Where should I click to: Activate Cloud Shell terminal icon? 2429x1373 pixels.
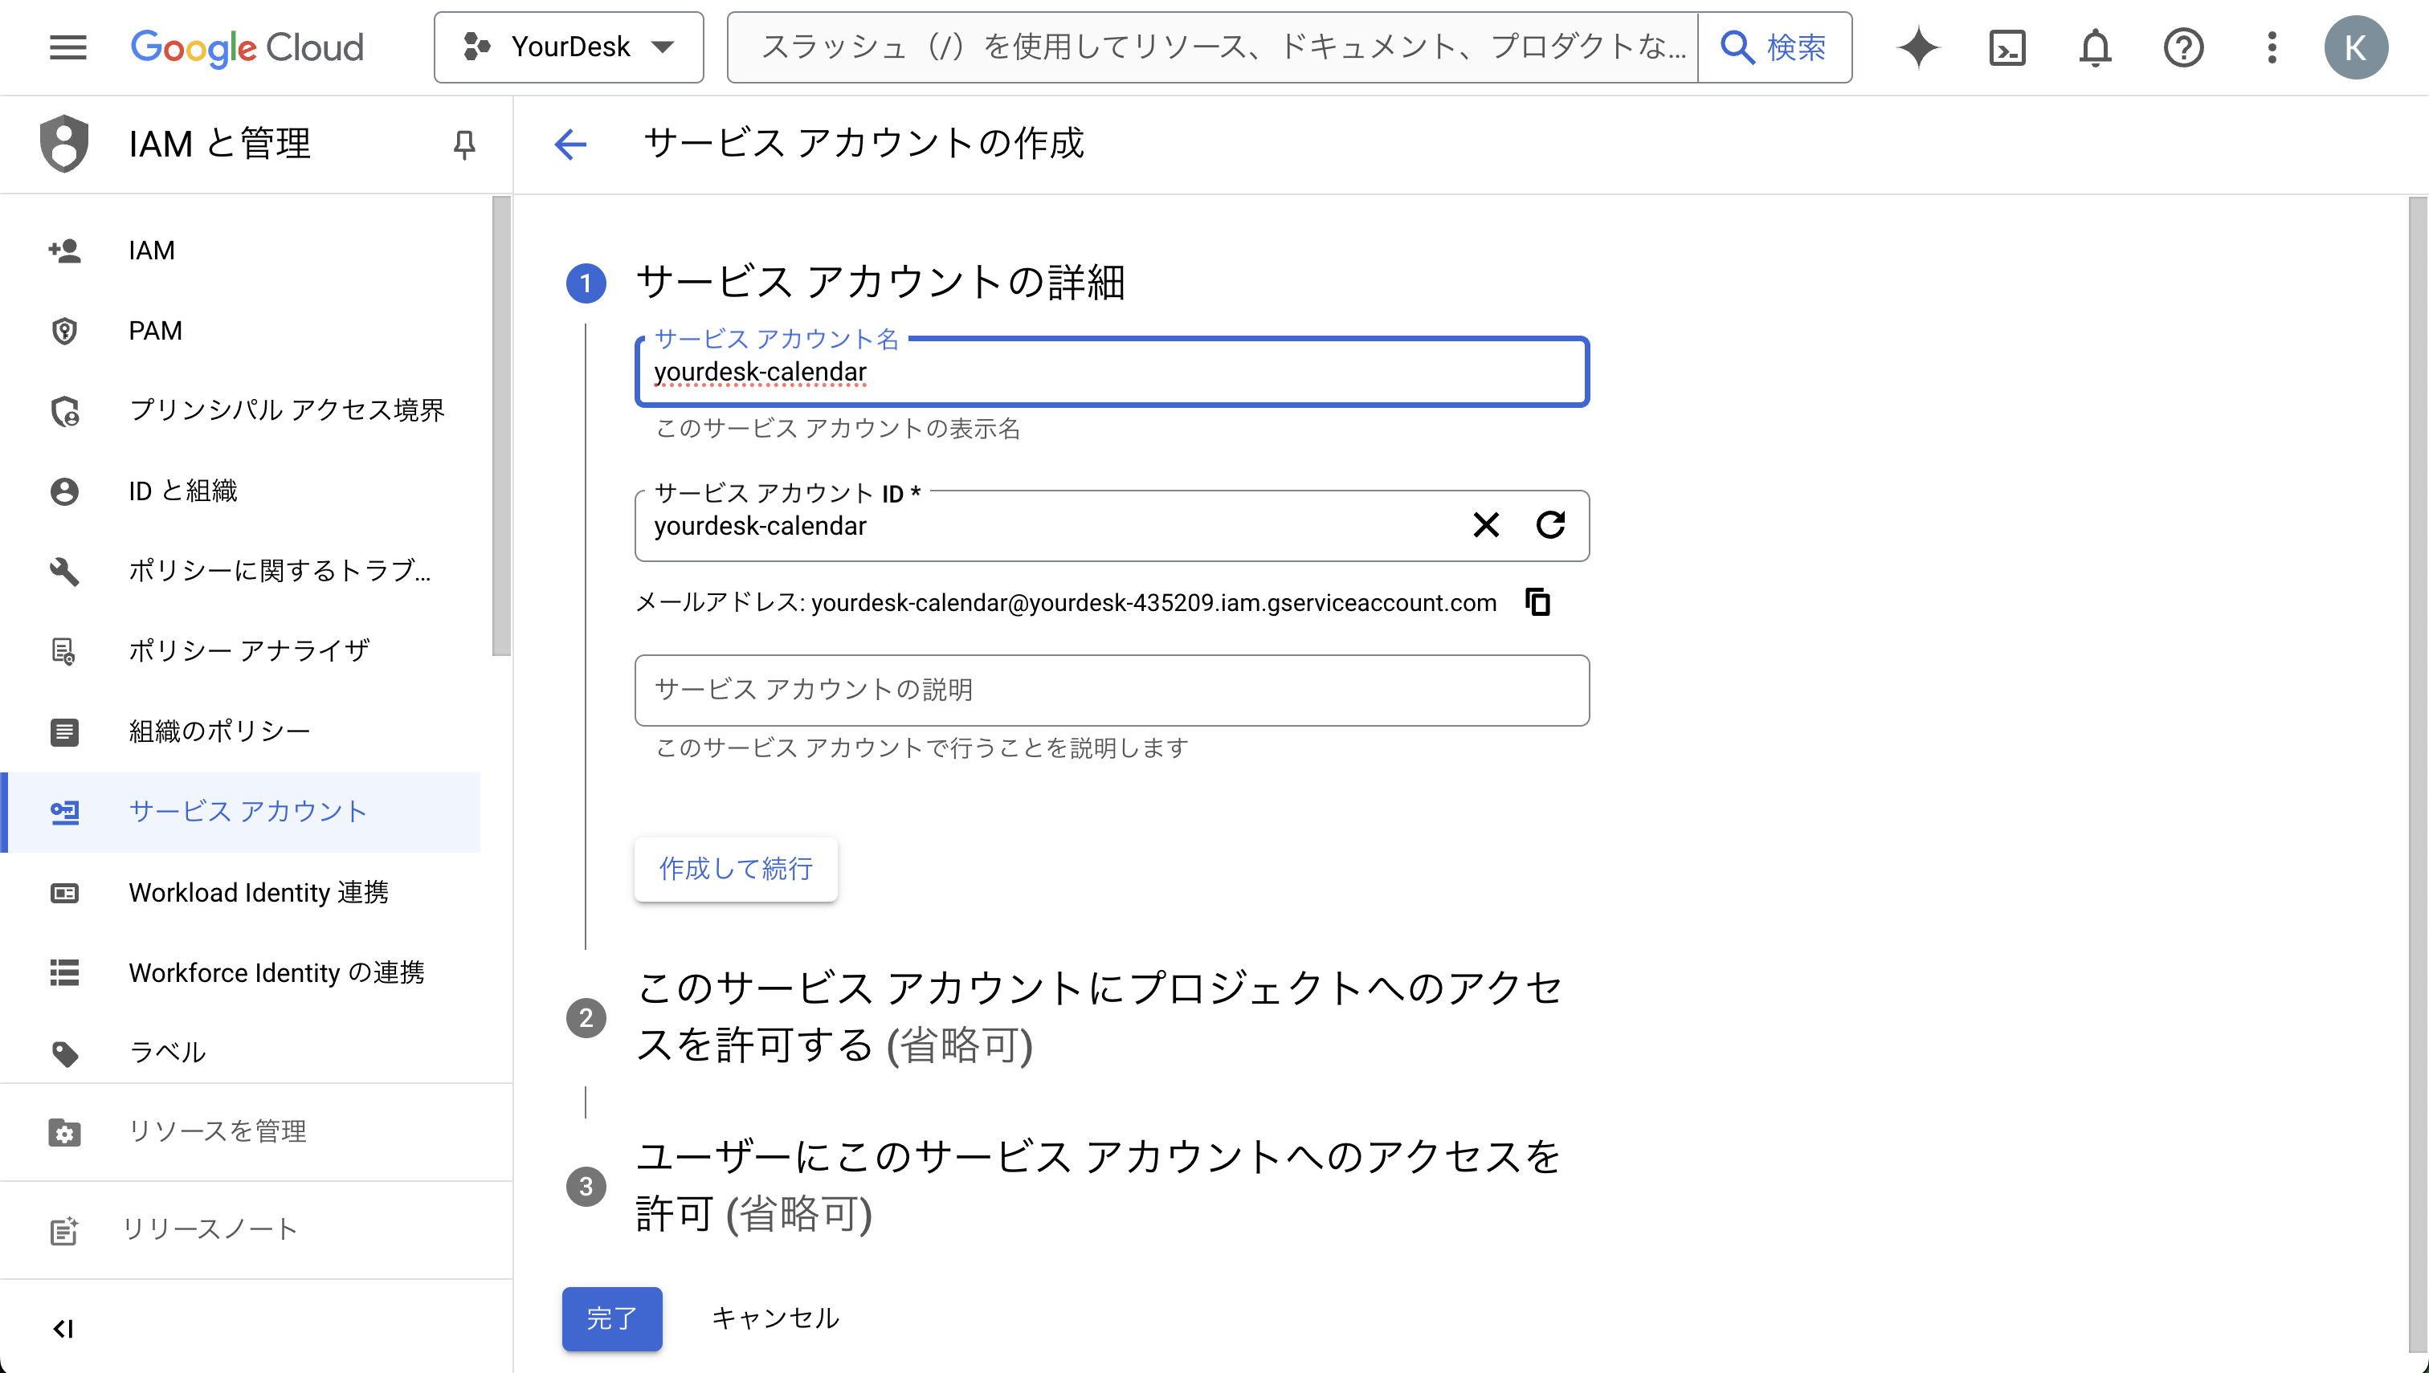point(2007,47)
